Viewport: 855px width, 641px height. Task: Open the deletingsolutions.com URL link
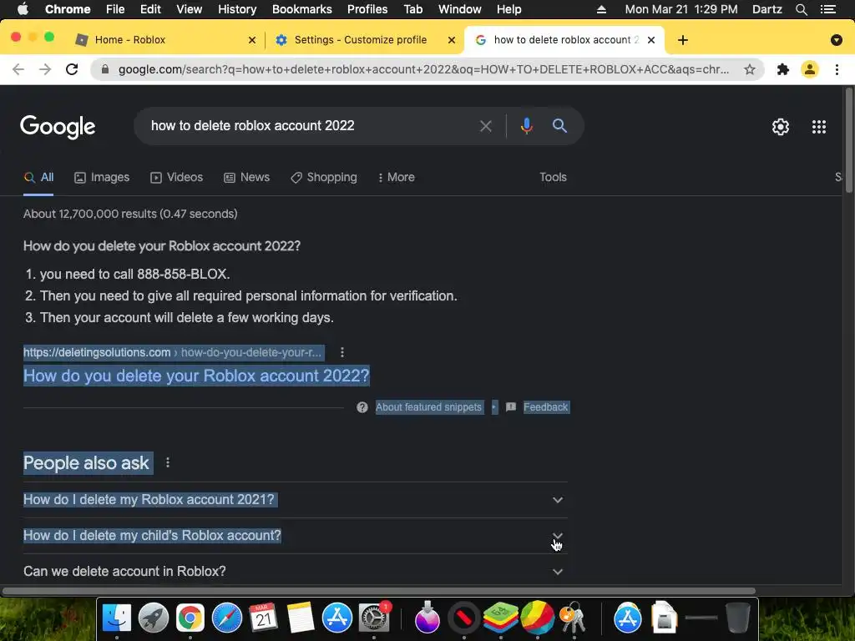[x=172, y=352]
